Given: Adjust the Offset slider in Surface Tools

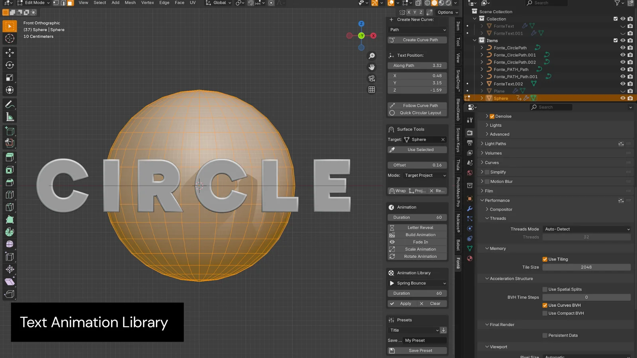Looking at the screenshot, I should tap(417, 165).
